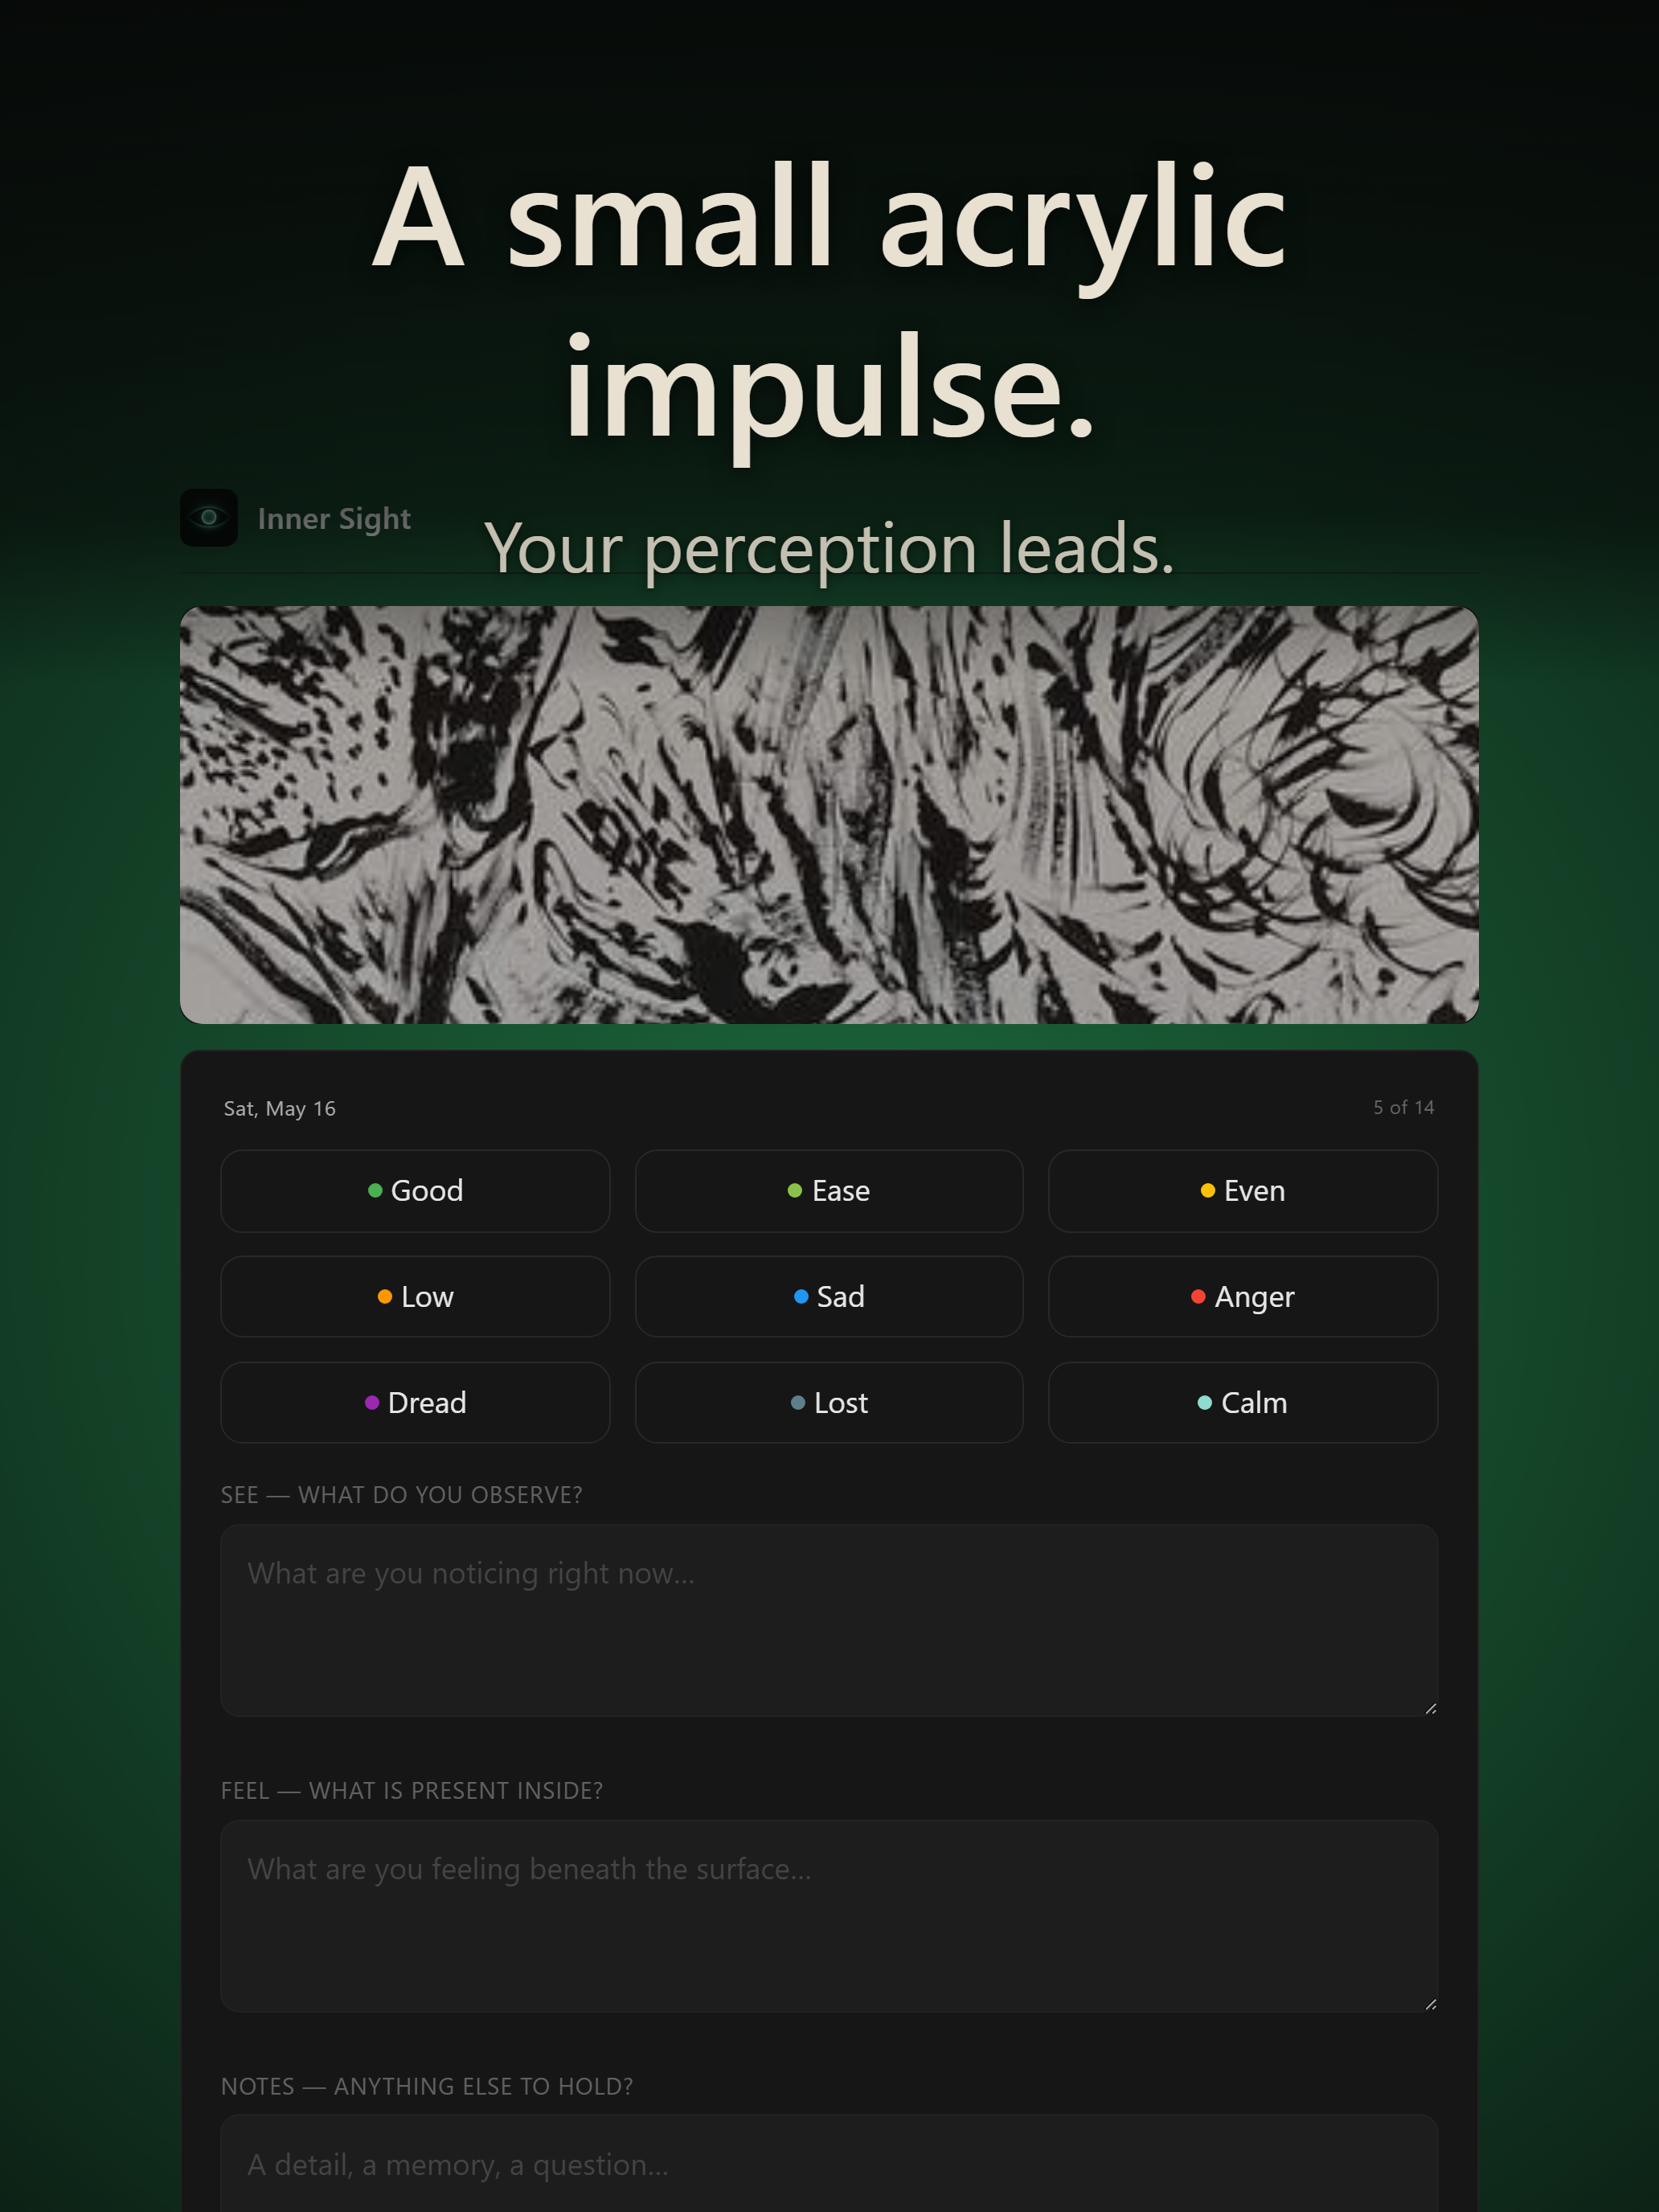The height and width of the screenshot is (2212, 1659).
Task: Focus the 'feeling beneath the surface' text area
Action: coord(829,1916)
